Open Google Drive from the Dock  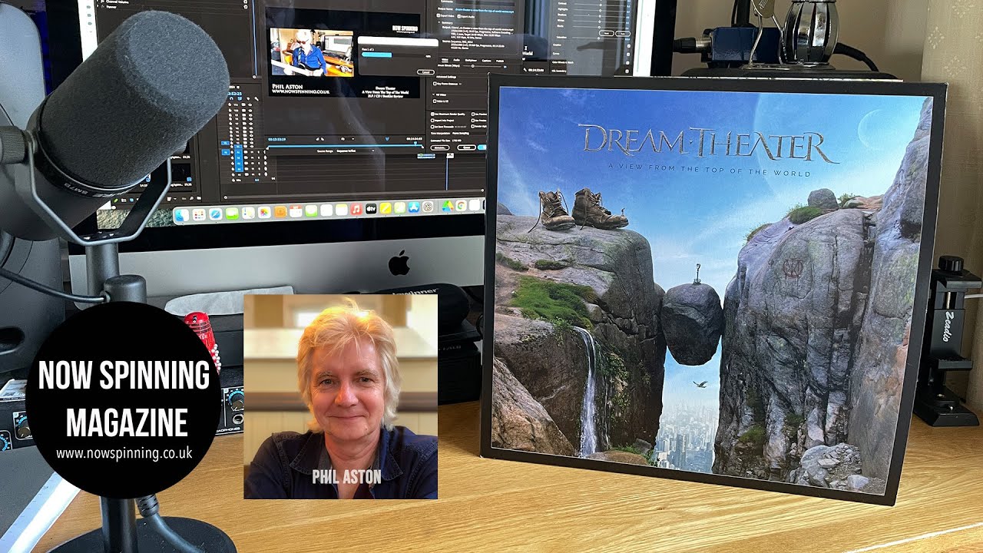(447, 206)
